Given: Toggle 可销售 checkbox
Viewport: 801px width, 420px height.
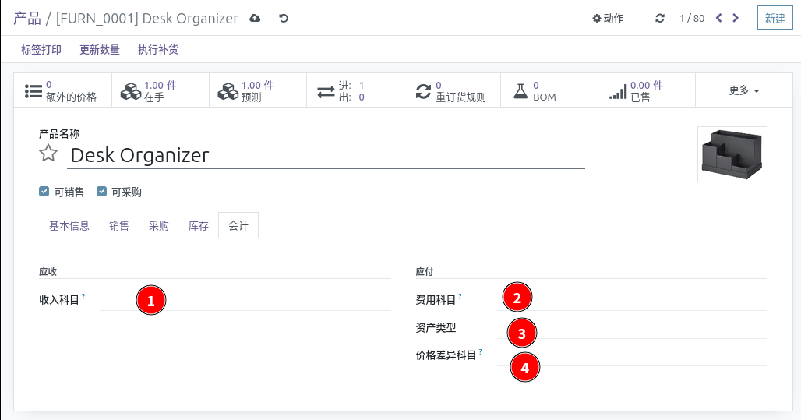Looking at the screenshot, I should click(44, 192).
